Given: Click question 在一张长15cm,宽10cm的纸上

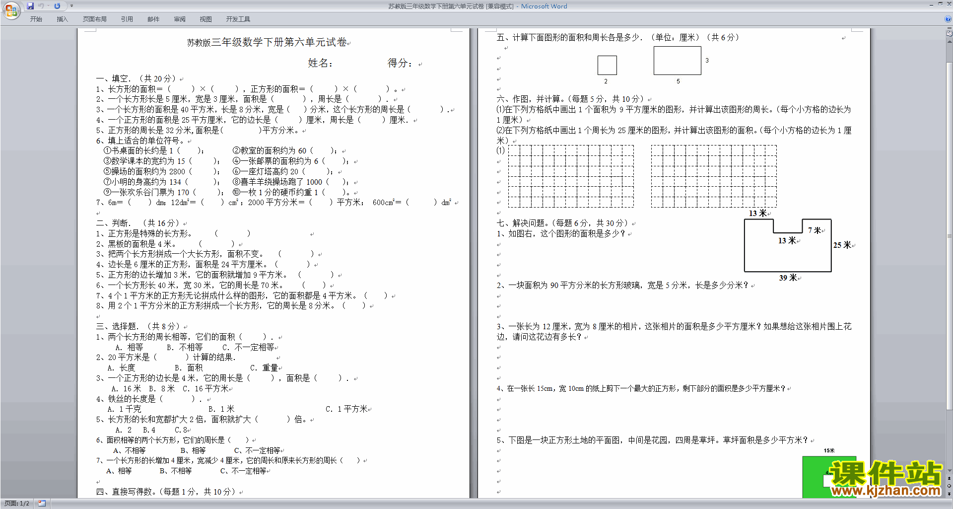Looking at the screenshot, I should 641,388.
